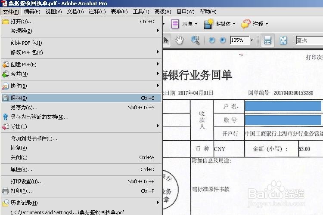Expand the 协作(B) submenu arrow

158,86
